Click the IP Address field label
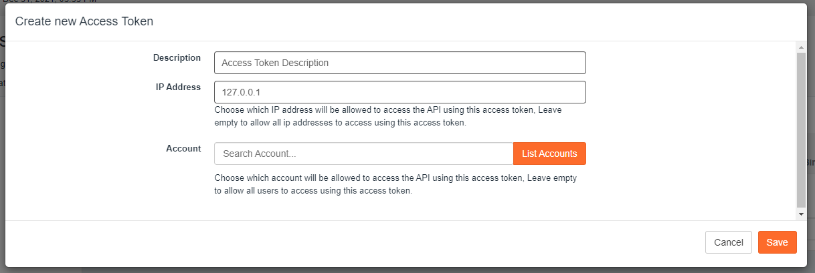815x273 pixels. click(x=178, y=87)
